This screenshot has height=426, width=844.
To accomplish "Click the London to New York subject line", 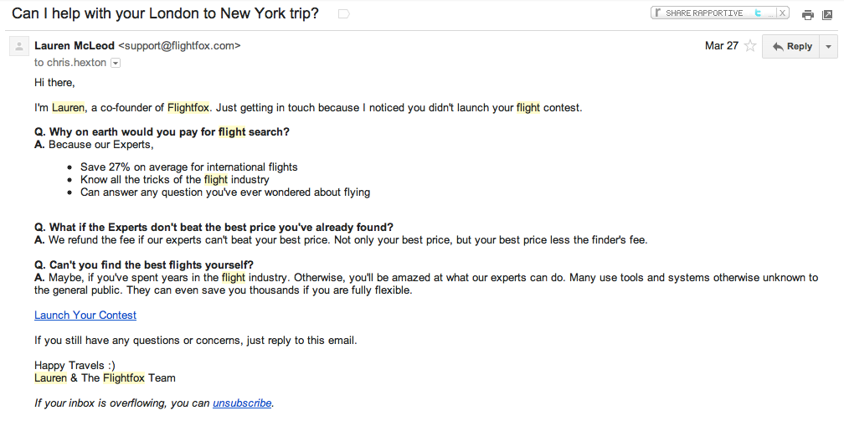I will coord(165,13).
